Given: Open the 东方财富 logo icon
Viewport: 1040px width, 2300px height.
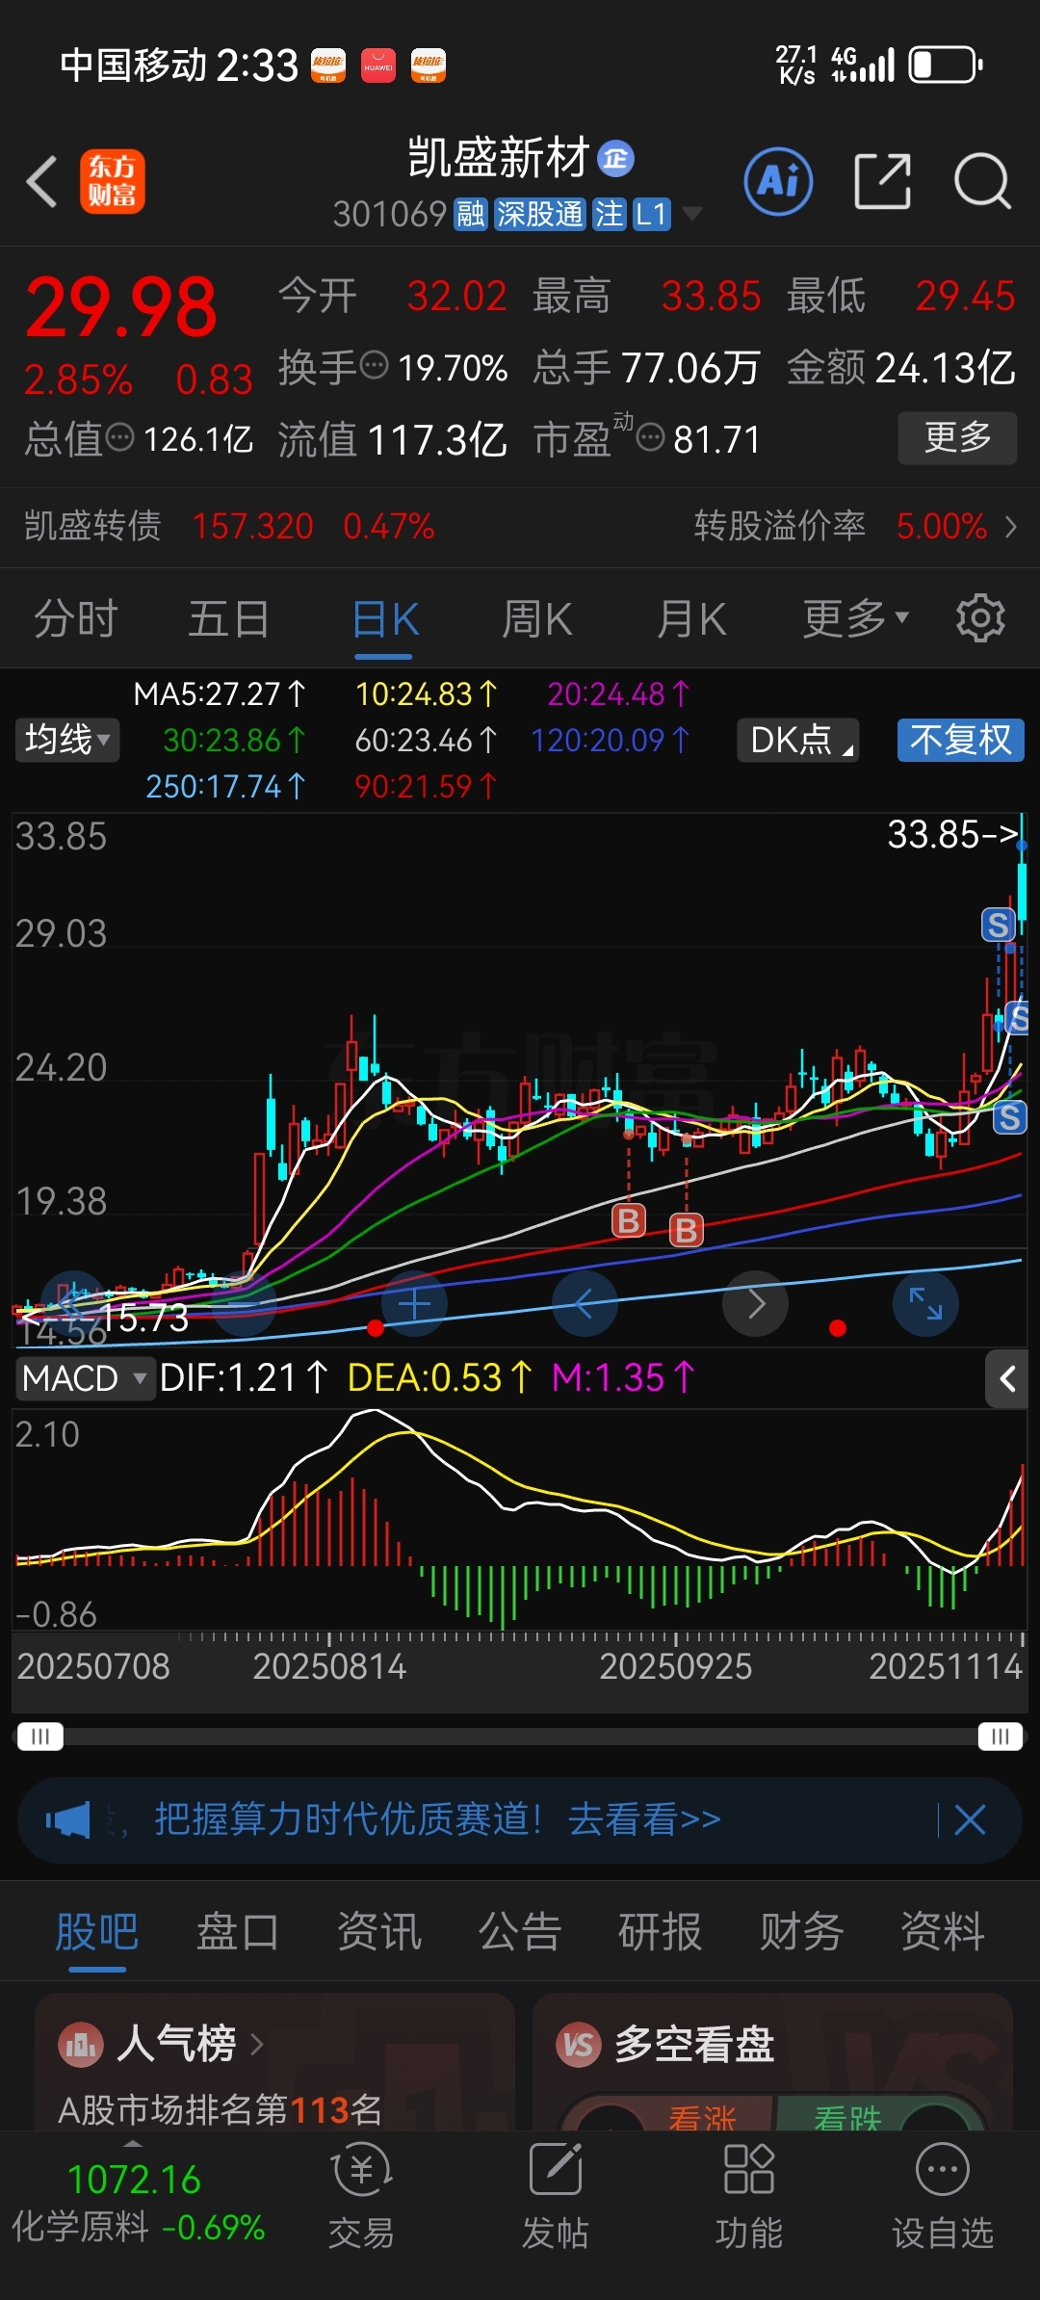Looking at the screenshot, I should [x=113, y=181].
